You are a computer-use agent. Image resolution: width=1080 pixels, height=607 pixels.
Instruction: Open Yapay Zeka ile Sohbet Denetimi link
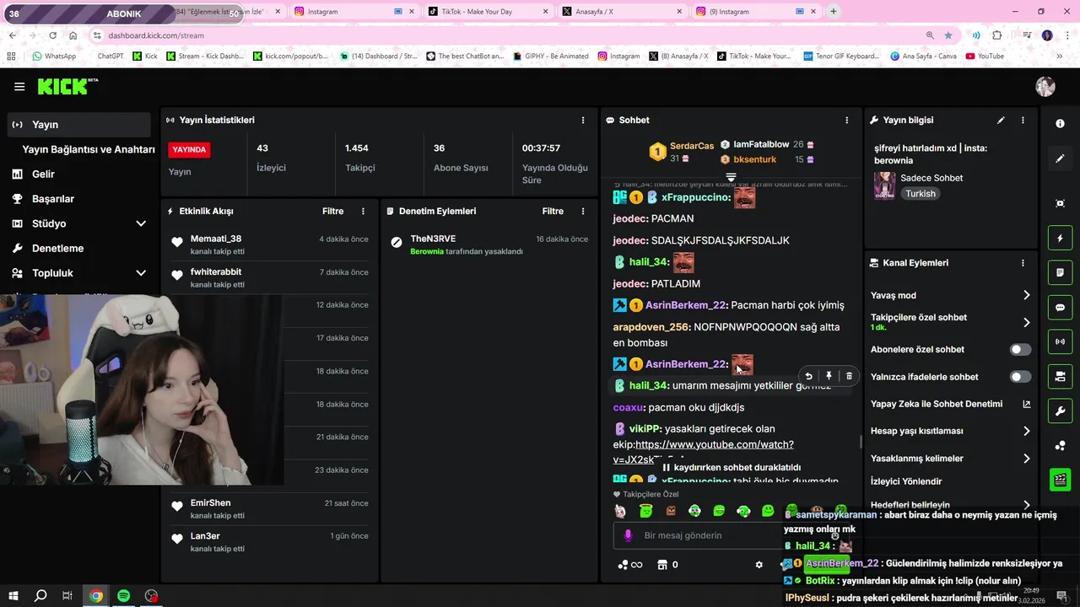(950, 404)
